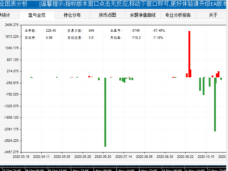Click the 日均手 value 0.98

[49, 38]
